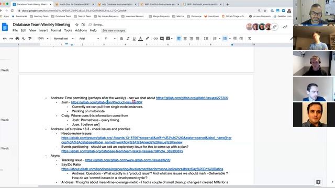Screen dimensions: 335x188
Task: Decrease the indent
Action: 235,39
